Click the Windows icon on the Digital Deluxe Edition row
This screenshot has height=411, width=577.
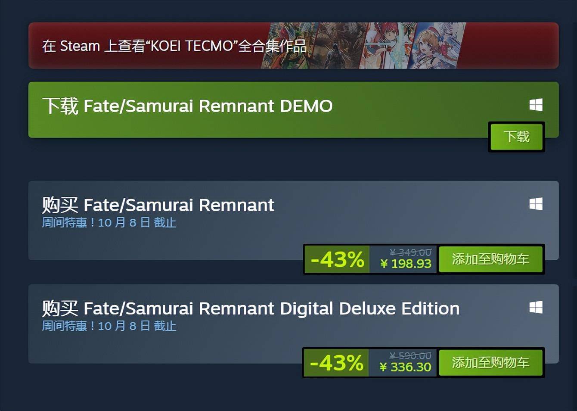(536, 307)
